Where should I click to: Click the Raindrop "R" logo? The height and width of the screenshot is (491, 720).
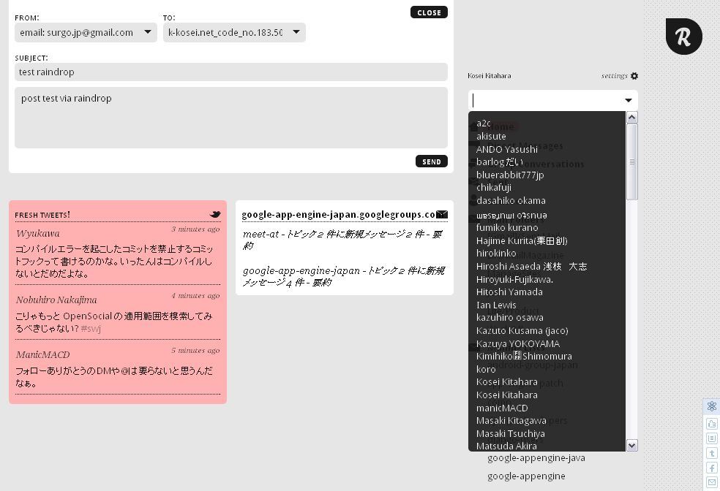click(x=683, y=37)
